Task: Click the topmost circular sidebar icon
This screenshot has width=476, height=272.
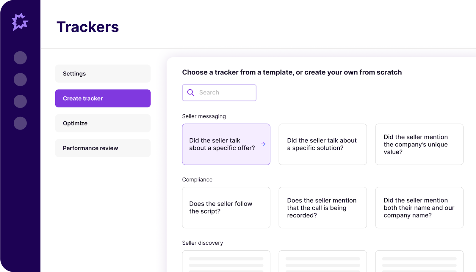Action: [20, 58]
